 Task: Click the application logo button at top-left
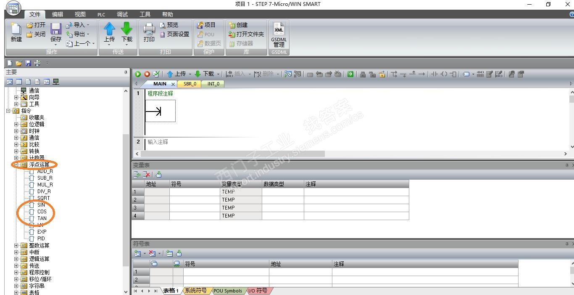point(13,8)
